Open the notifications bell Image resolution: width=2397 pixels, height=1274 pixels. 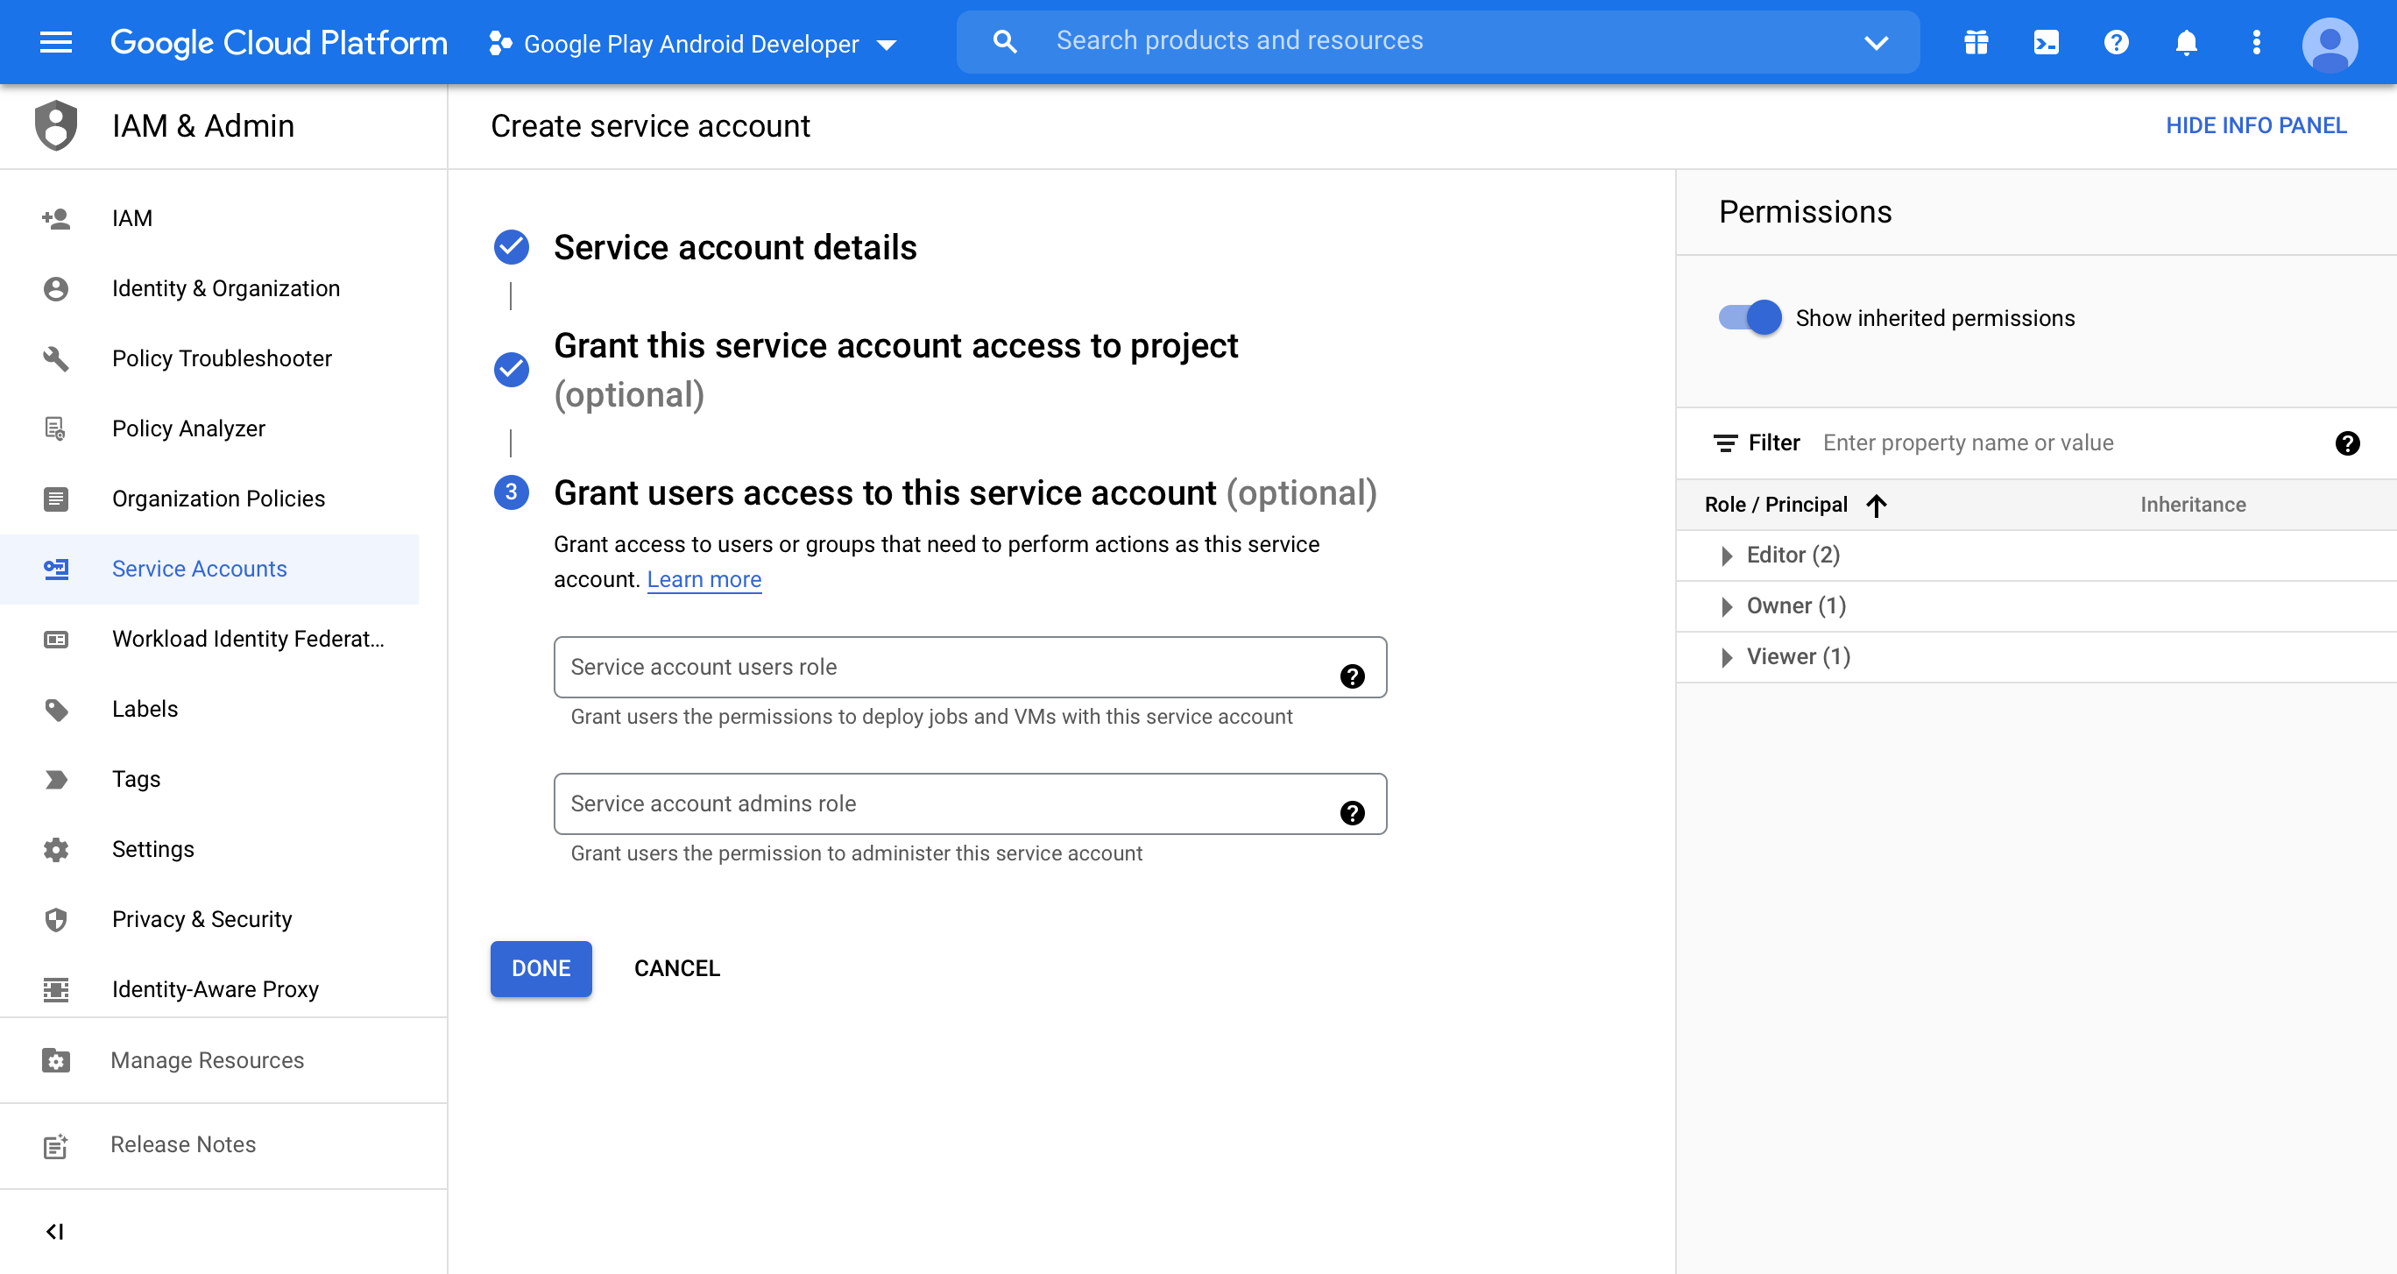[2186, 42]
